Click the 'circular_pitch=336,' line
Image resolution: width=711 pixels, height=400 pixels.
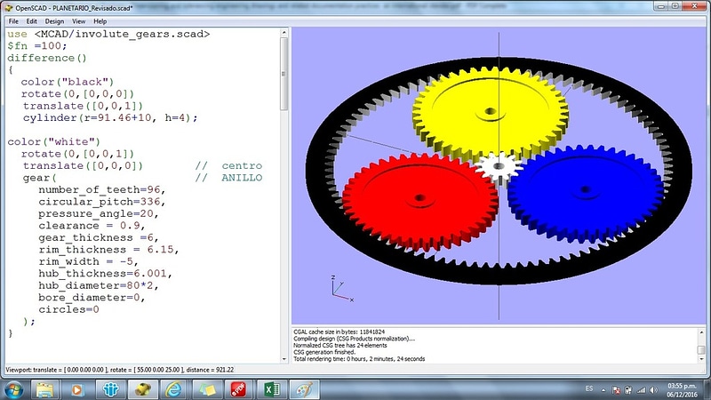pos(102,202)
